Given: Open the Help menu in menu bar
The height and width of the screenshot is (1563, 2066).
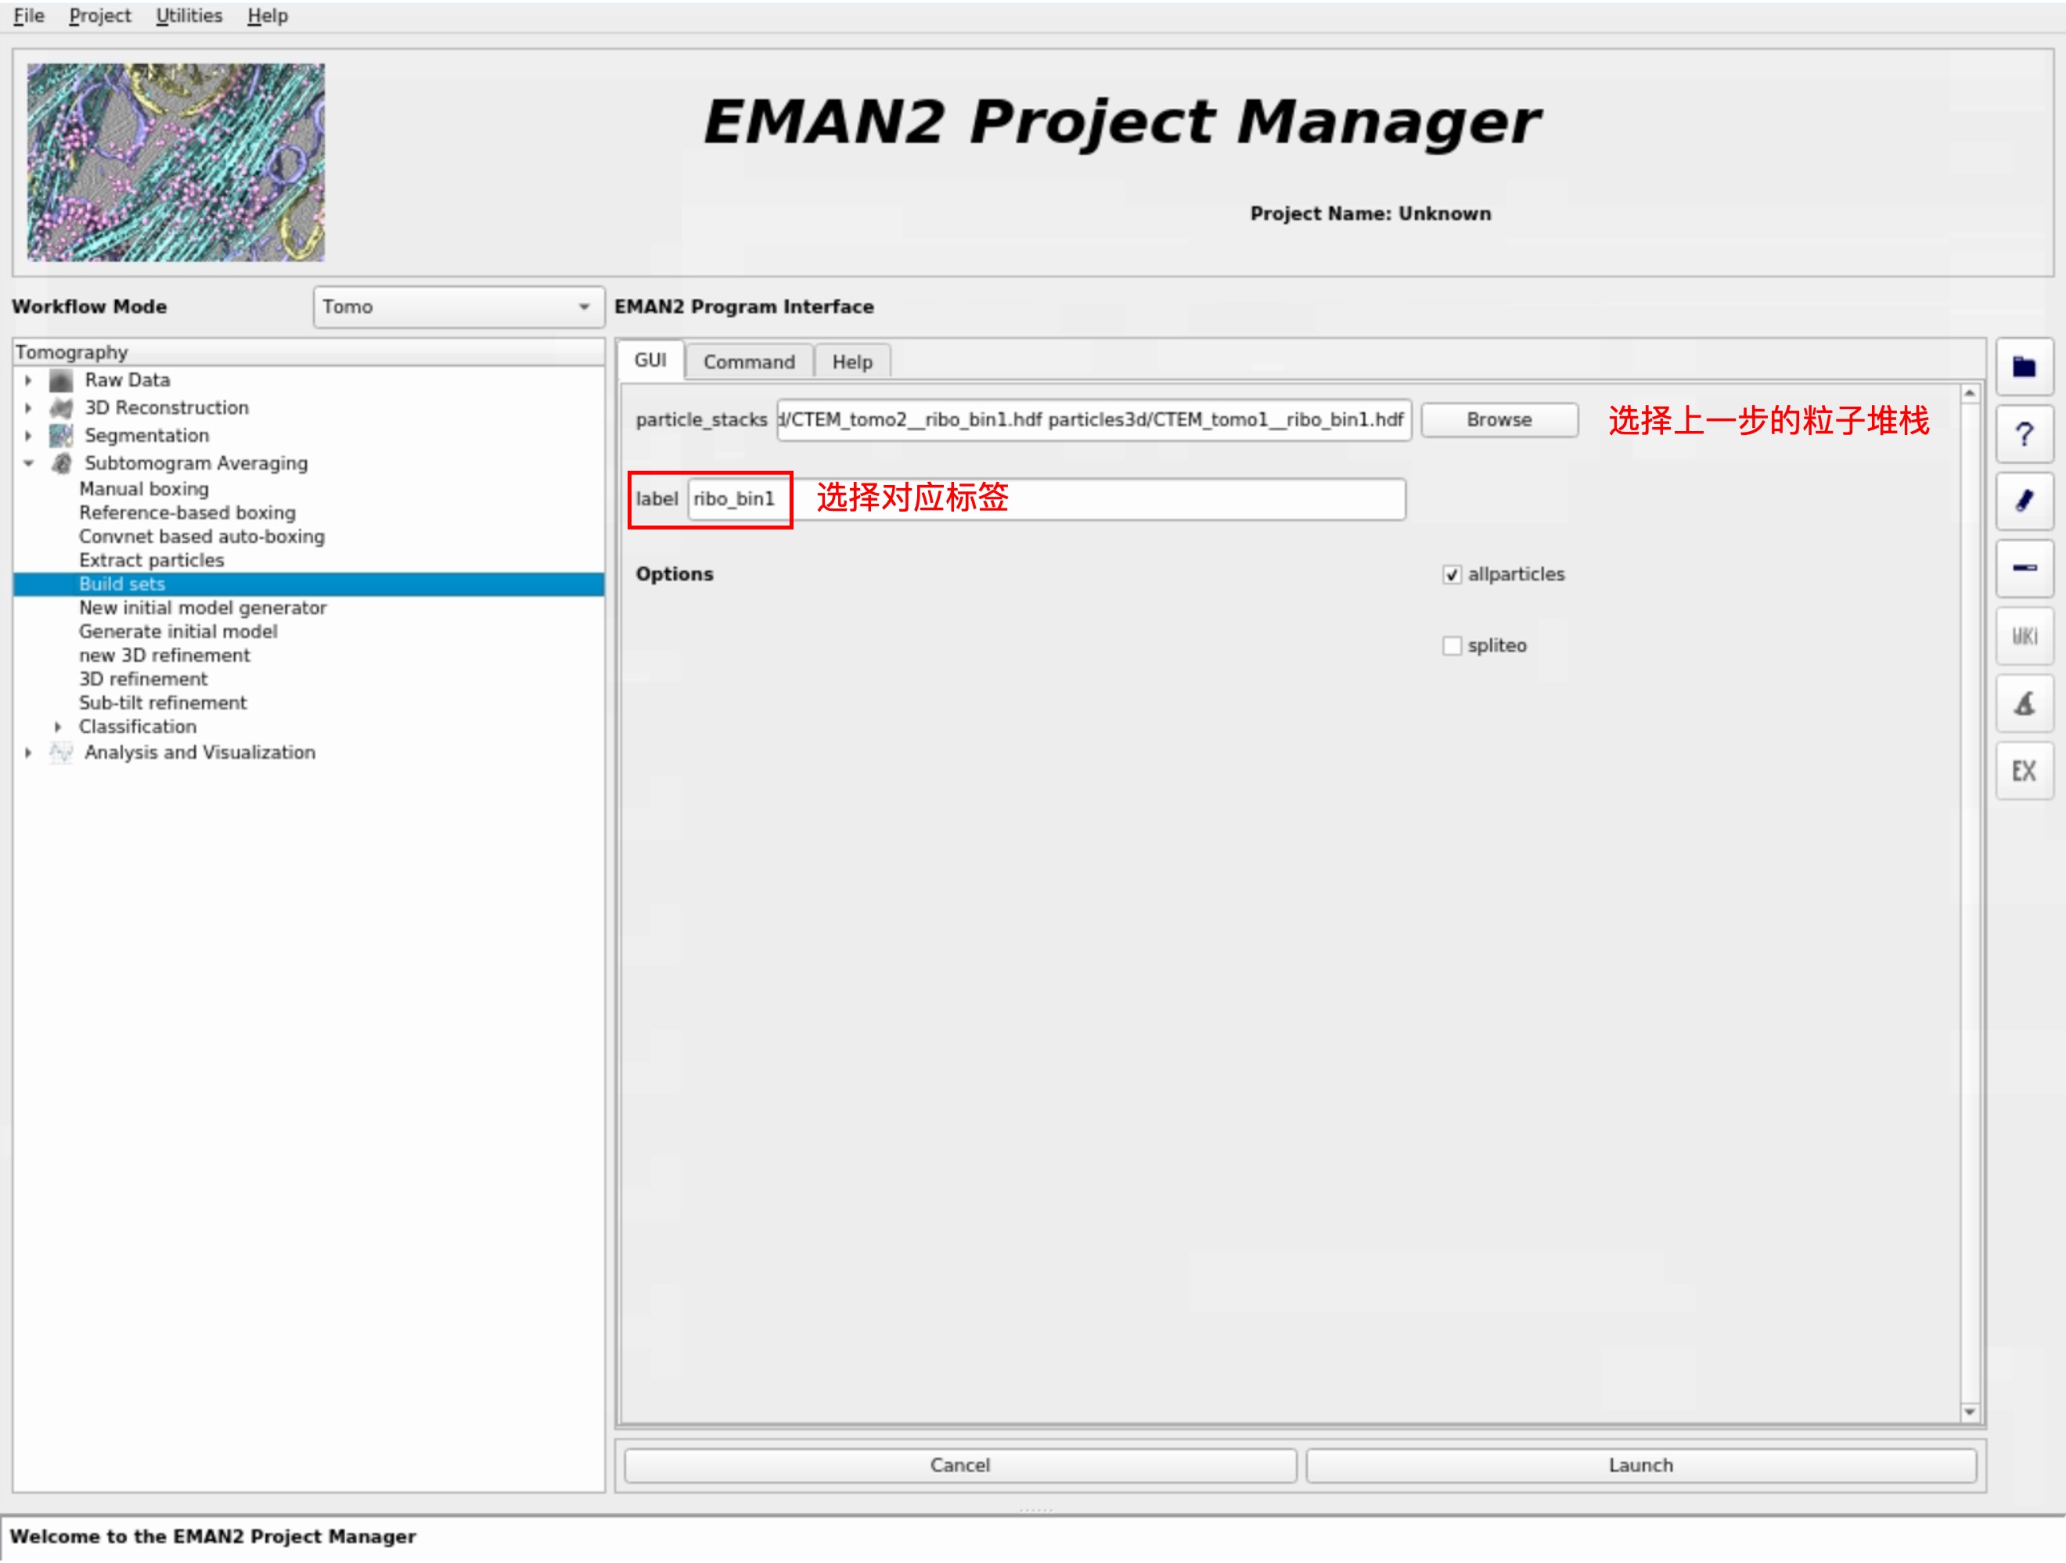Looking at the screenshot, I should point(267,16).
